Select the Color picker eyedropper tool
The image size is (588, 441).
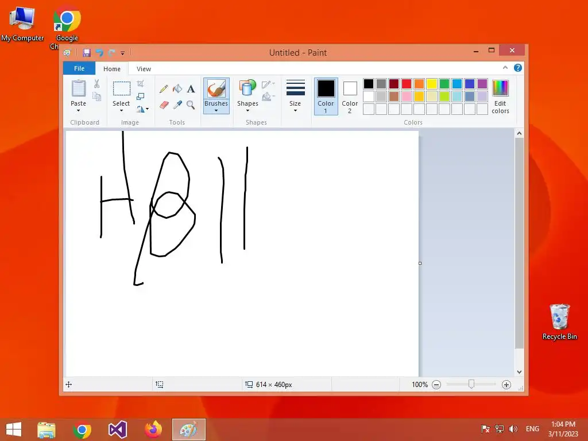pos(177,105)
